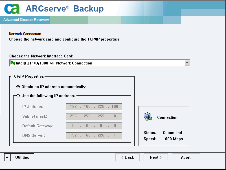Click the Abort button
Screen dimensions: 226x170
tap(186, 157)
